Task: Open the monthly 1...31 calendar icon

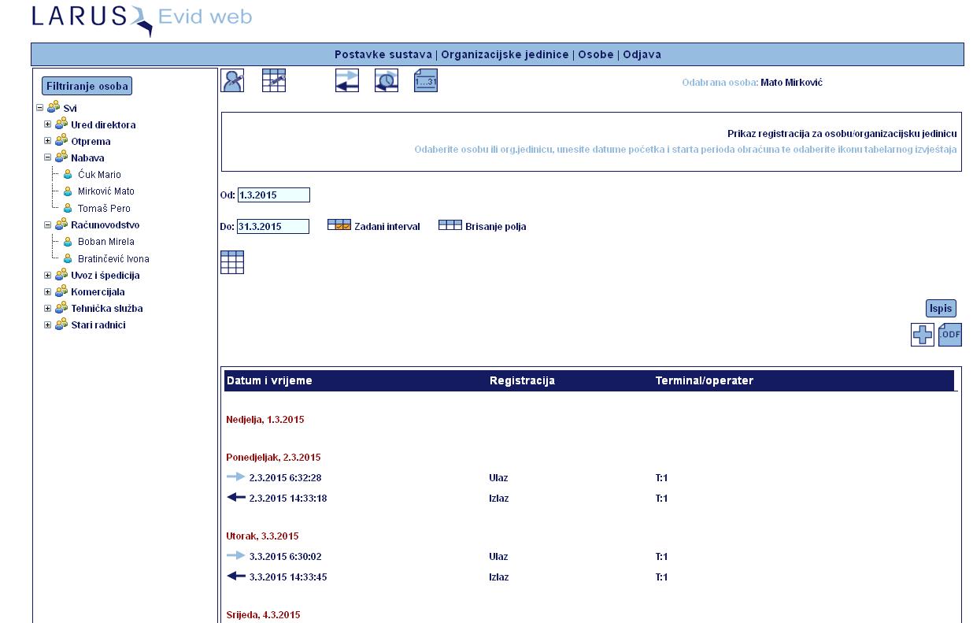Action: coord(426,80)
